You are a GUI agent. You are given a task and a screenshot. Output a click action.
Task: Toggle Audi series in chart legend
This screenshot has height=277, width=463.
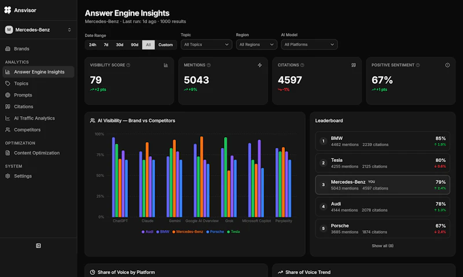click(148, 231)
